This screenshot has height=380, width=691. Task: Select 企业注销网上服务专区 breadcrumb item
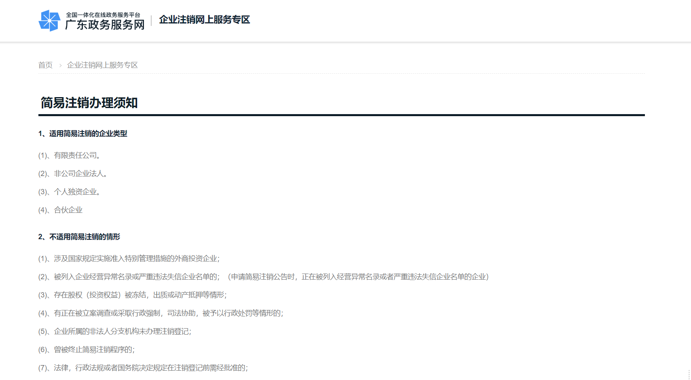pos(102,65)
